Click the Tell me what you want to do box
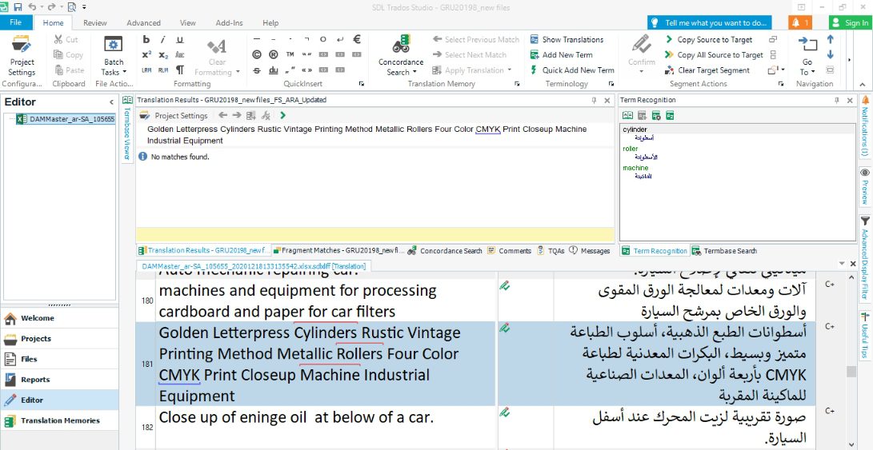The height and width of the screenshot is (450, 873). coord(709,23)
